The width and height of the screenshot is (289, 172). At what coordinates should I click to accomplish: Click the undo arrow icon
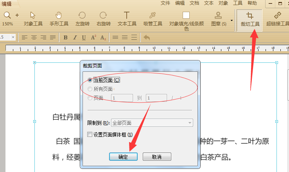[147, 37]
